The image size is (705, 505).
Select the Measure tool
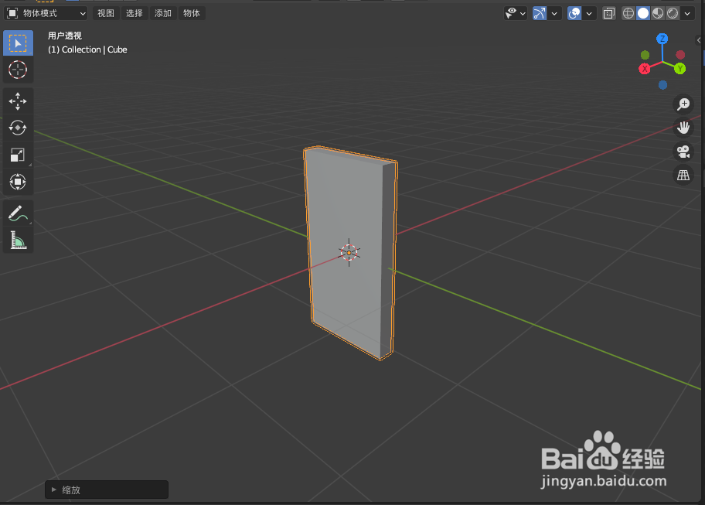(x=18, y=240)
